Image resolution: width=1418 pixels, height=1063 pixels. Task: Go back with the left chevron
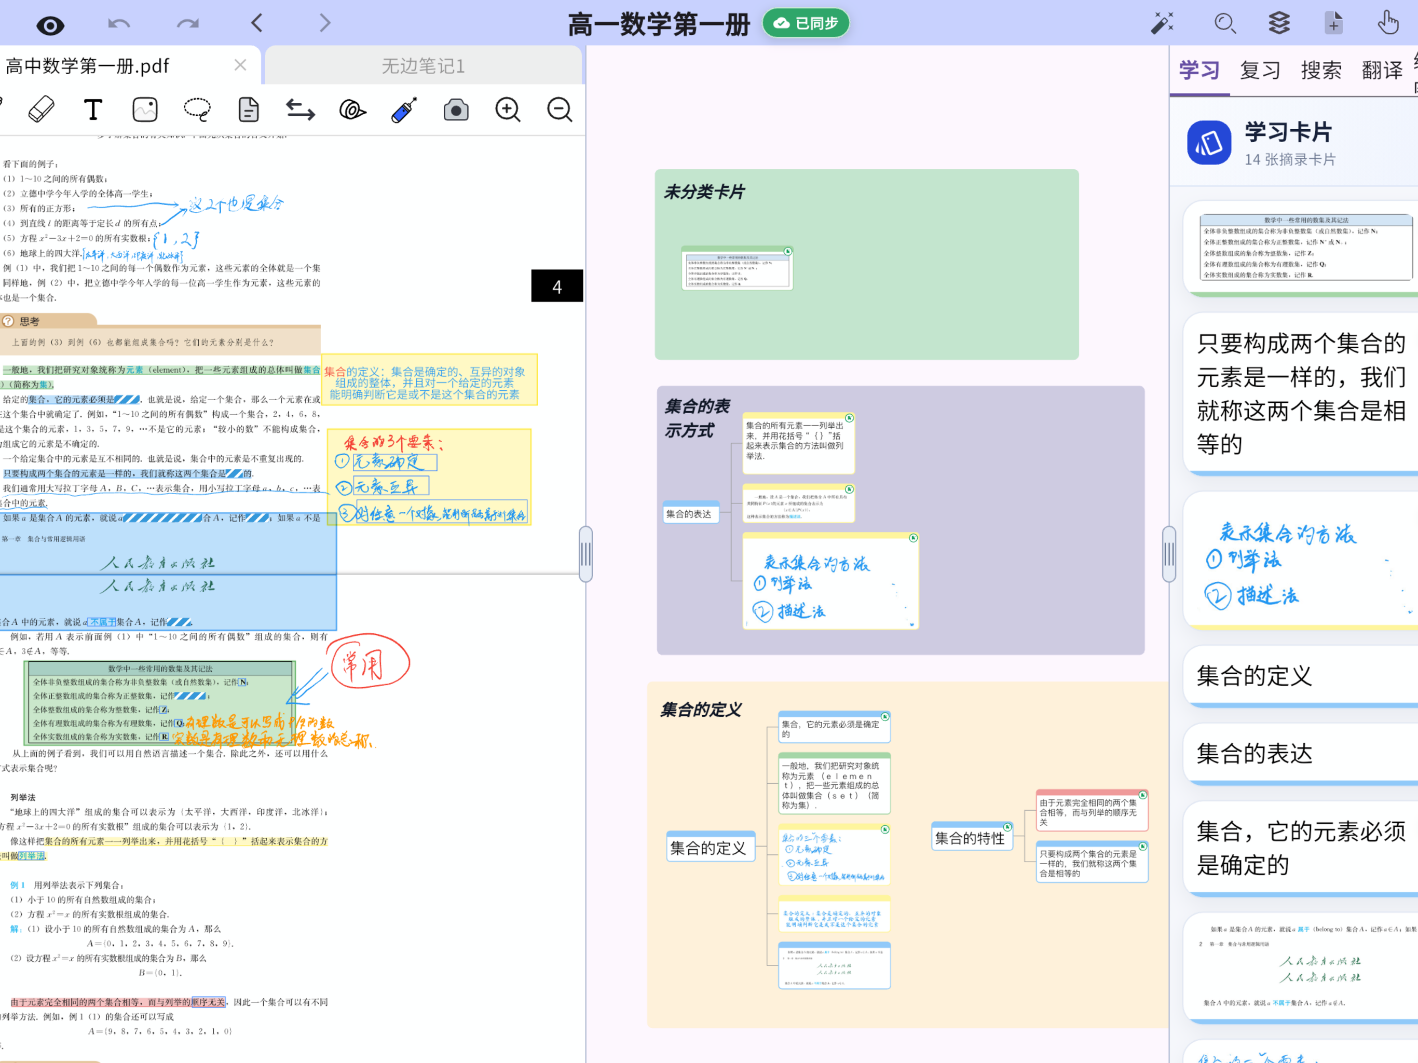(x=257, y=23)
